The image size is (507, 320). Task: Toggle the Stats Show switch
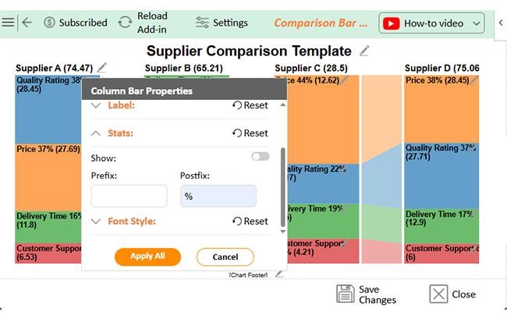[260, 156]
